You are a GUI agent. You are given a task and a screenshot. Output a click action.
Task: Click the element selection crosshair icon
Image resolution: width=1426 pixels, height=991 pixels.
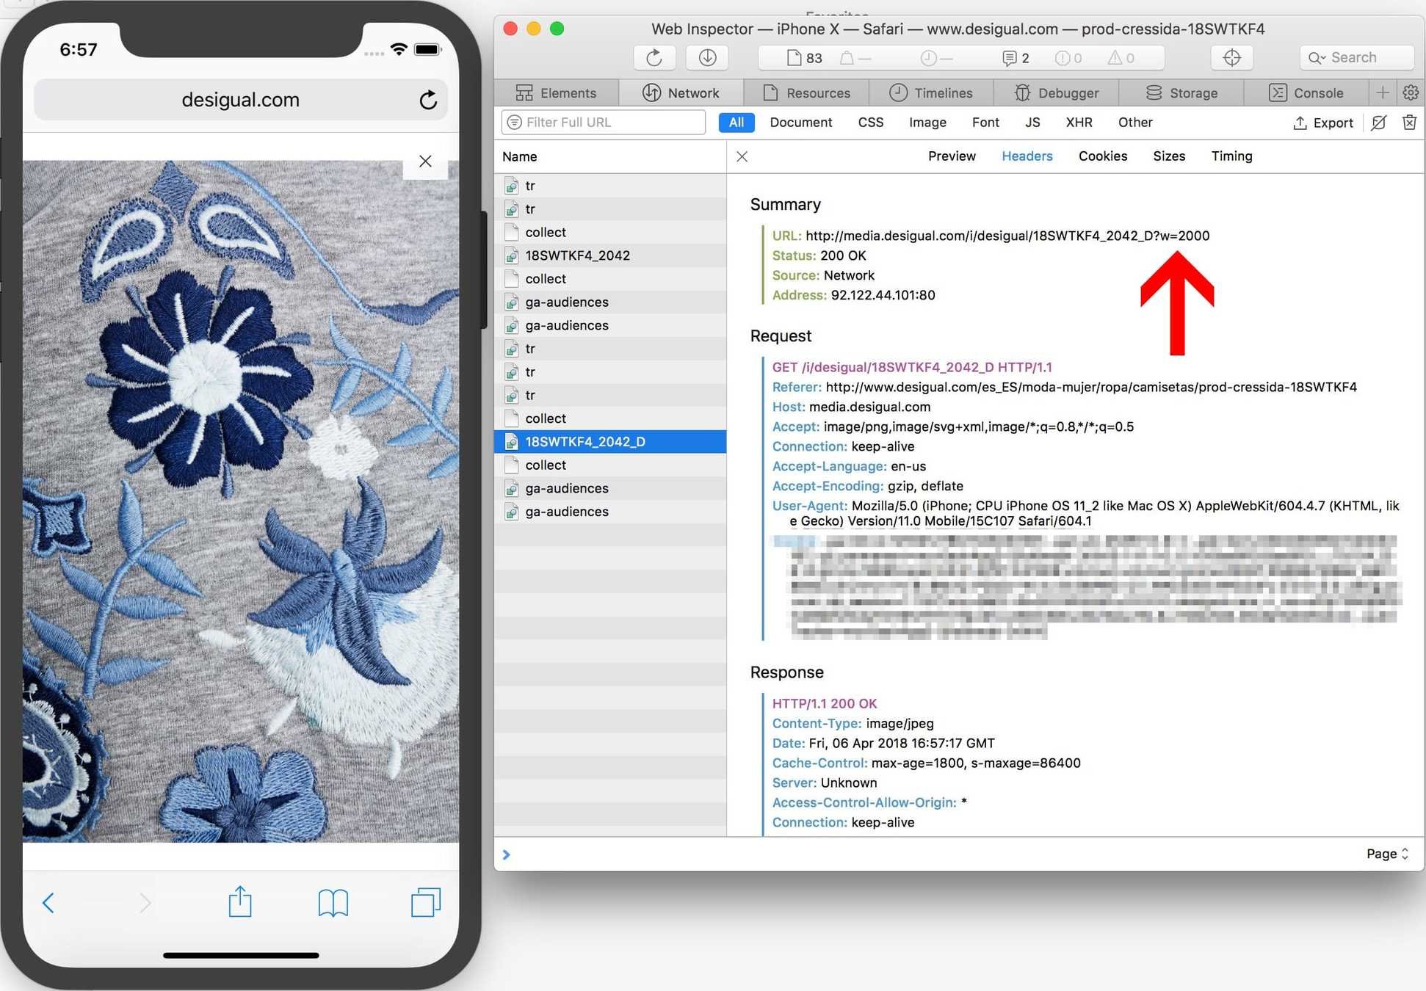pos(1231,58)
